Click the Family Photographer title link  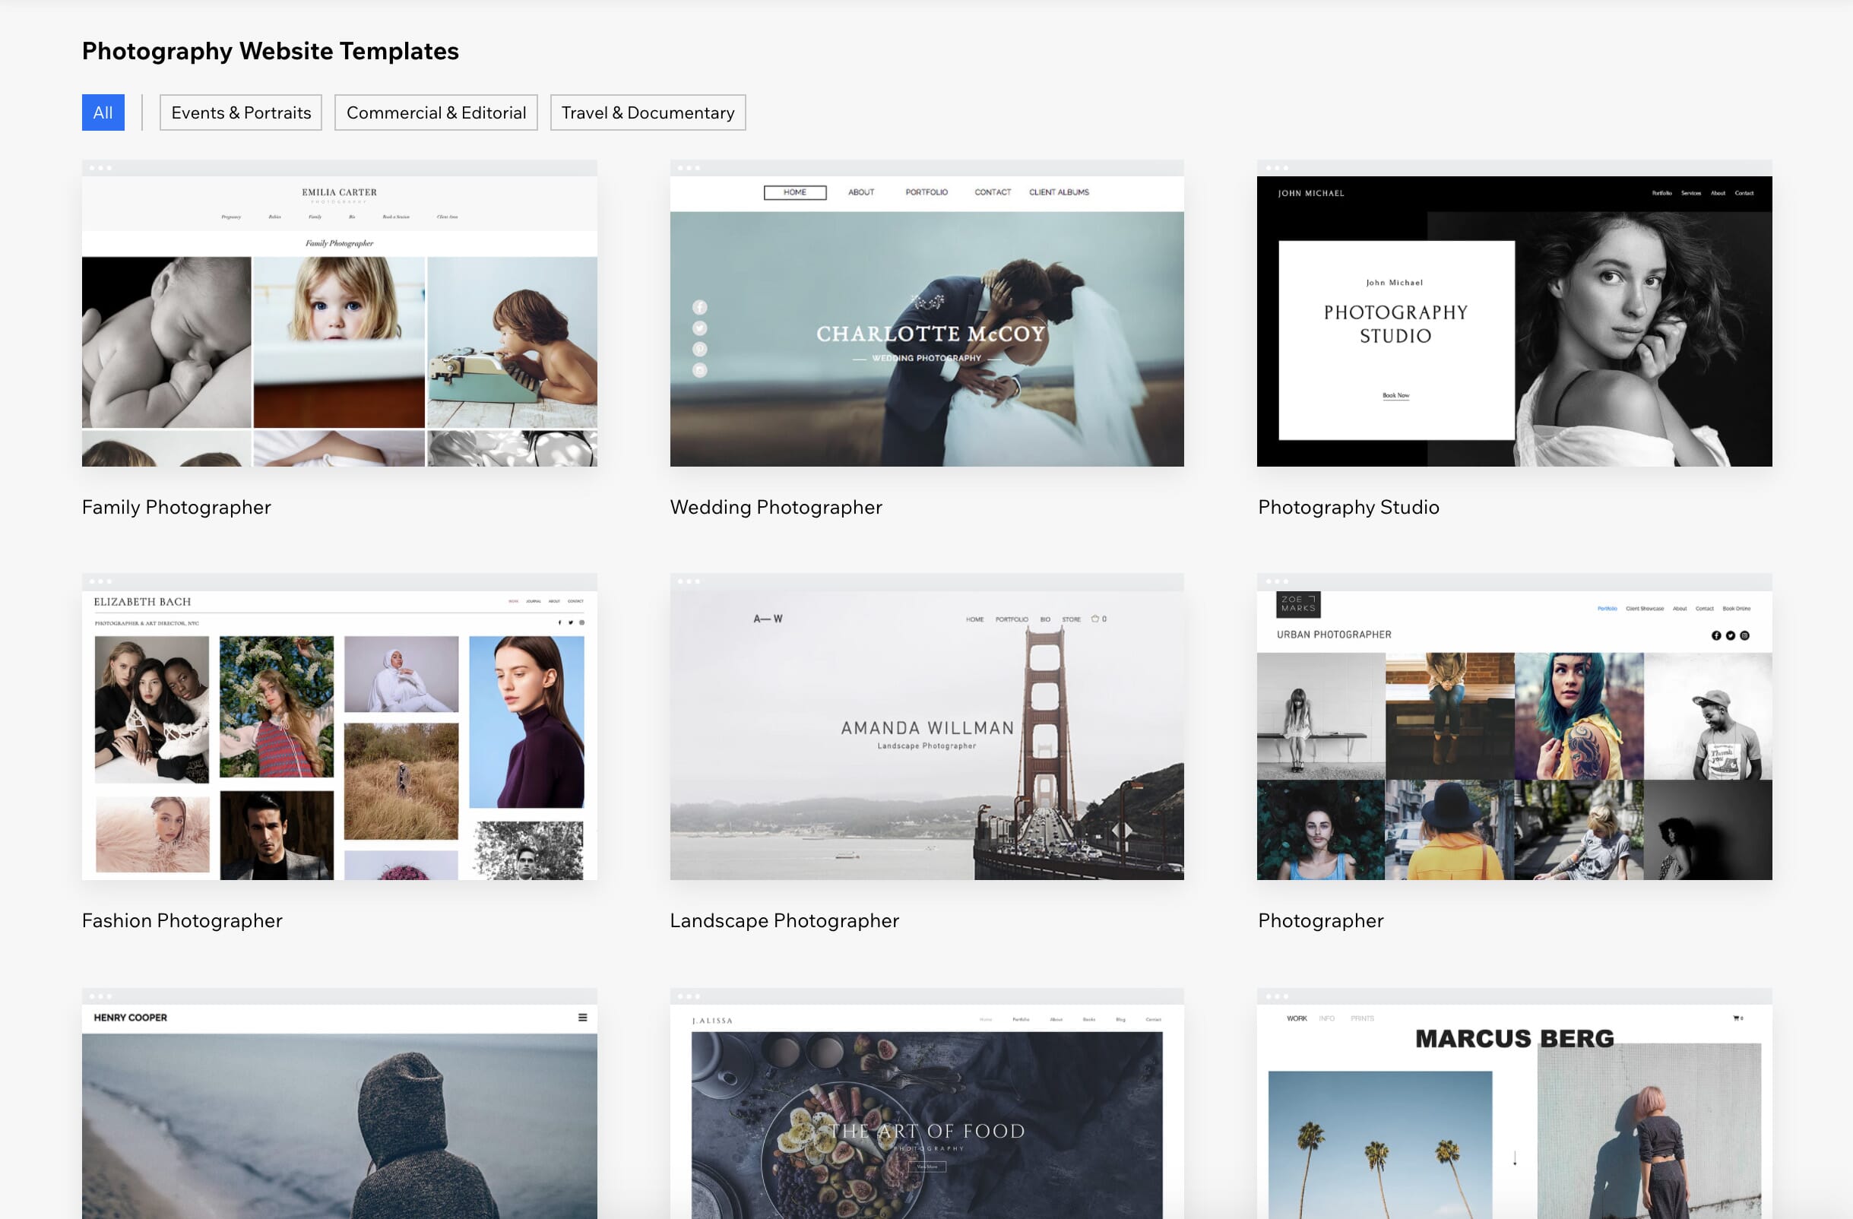pos(177,507)
